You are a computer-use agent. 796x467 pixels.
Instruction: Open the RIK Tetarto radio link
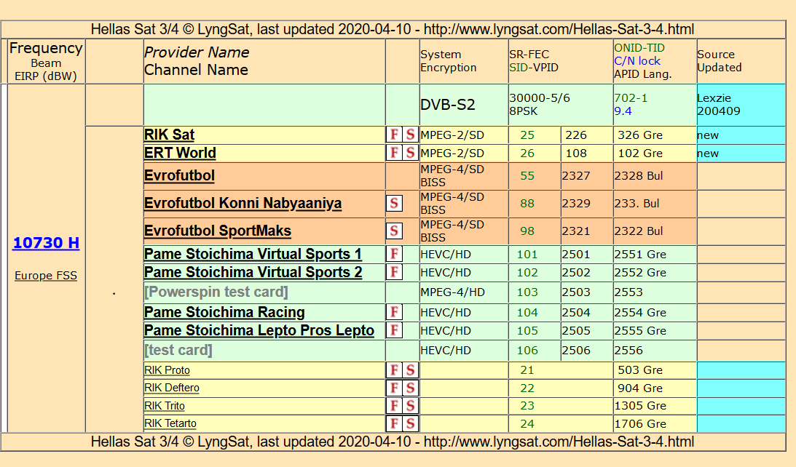tap(170, 423)
